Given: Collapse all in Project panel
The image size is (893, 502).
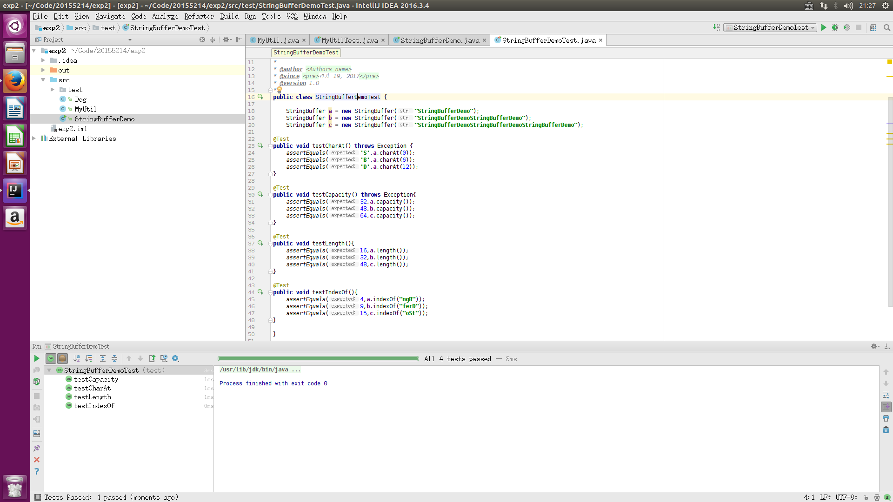Looking at the screenshot, I should [213, 40].
